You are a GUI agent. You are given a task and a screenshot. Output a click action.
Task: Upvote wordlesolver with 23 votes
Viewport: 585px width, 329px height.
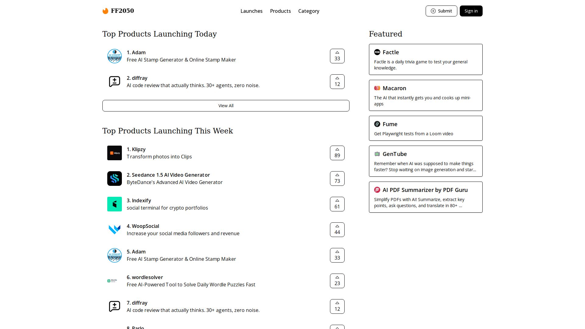pyautogui.click(x=337, y=281)
